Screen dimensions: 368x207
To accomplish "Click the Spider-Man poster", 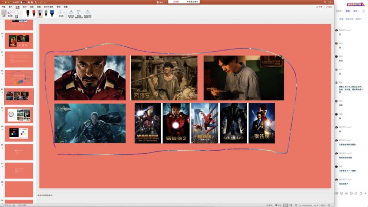I will 205,123.
